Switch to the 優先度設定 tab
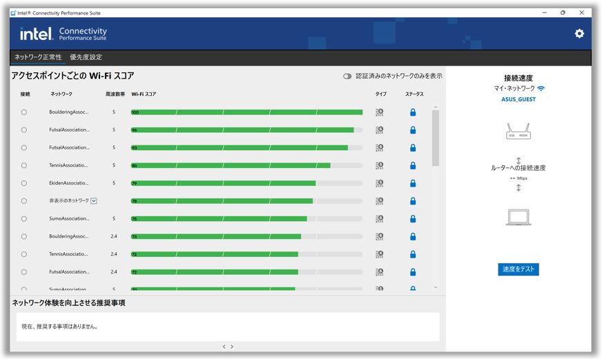This screenshot has height=359, width=602. point(86,57)
